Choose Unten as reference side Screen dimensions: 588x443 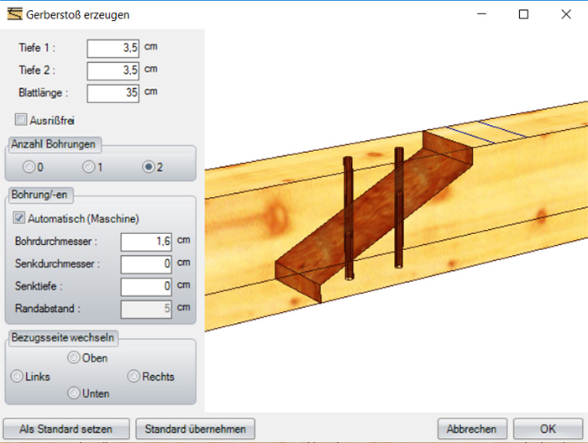(74, 393)
